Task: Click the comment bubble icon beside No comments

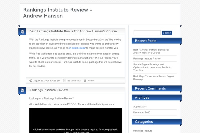Action: pos(65,80)
